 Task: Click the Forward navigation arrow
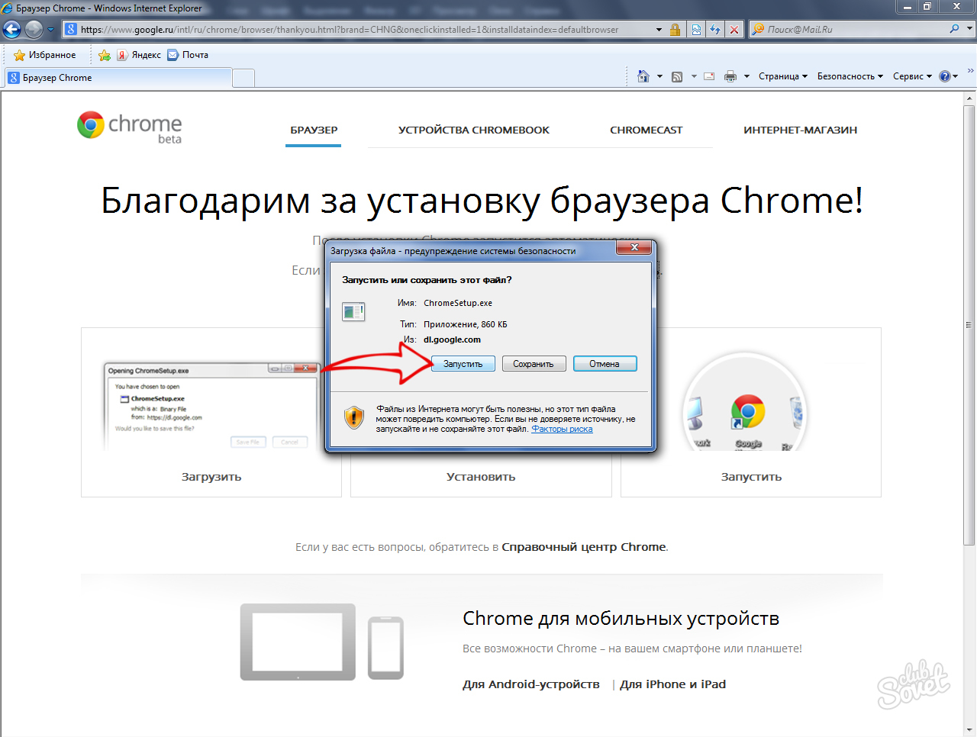tap(34, 30)
